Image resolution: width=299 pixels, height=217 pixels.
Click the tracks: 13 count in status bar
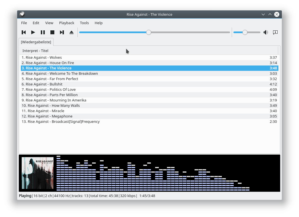80,196
